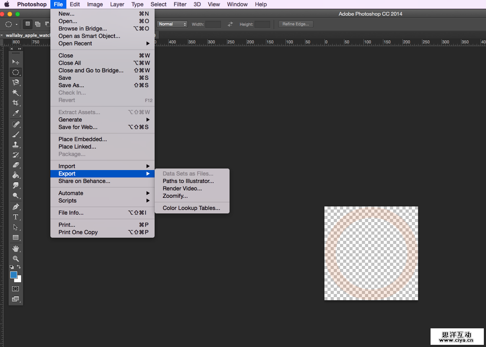Select the Move tool
This screenshot has width=486, height=347.
coord(16,62)
